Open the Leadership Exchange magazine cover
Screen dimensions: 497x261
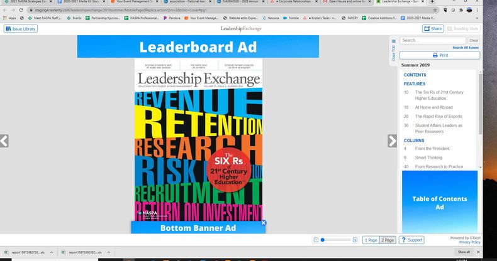click(198, 140)
